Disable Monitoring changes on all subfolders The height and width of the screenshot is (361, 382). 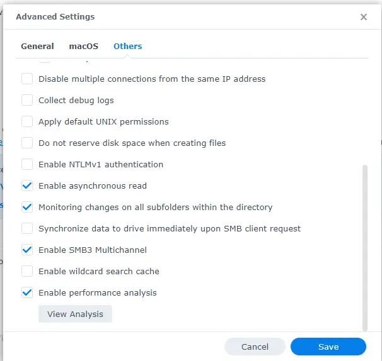27,208
